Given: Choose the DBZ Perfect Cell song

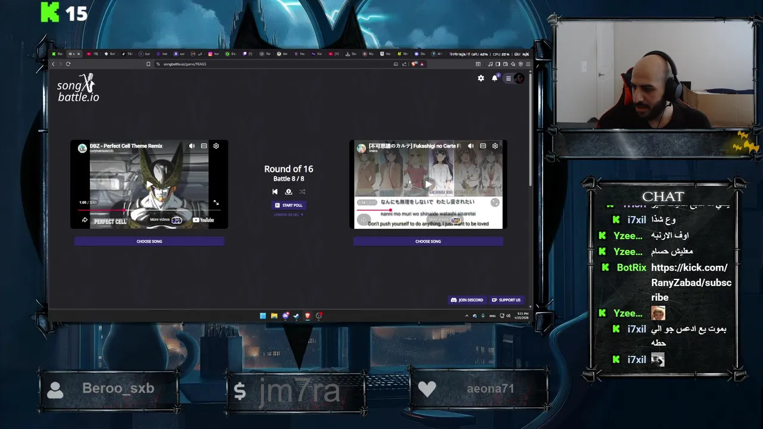Looking at the screenshot, I should 149,241.
